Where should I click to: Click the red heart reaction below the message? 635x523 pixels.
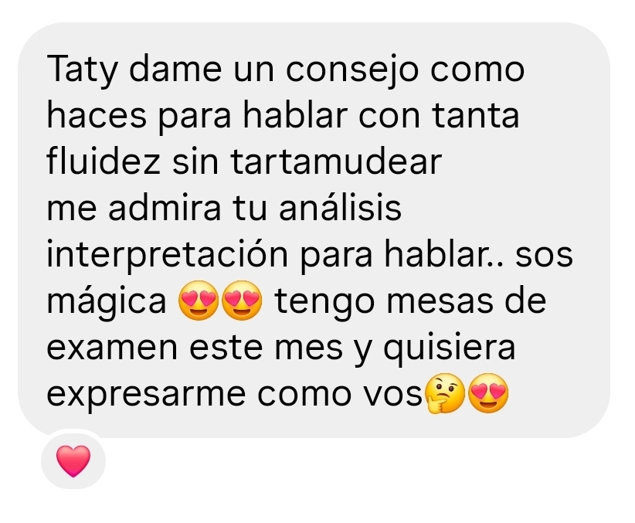(x=73, y=460)
